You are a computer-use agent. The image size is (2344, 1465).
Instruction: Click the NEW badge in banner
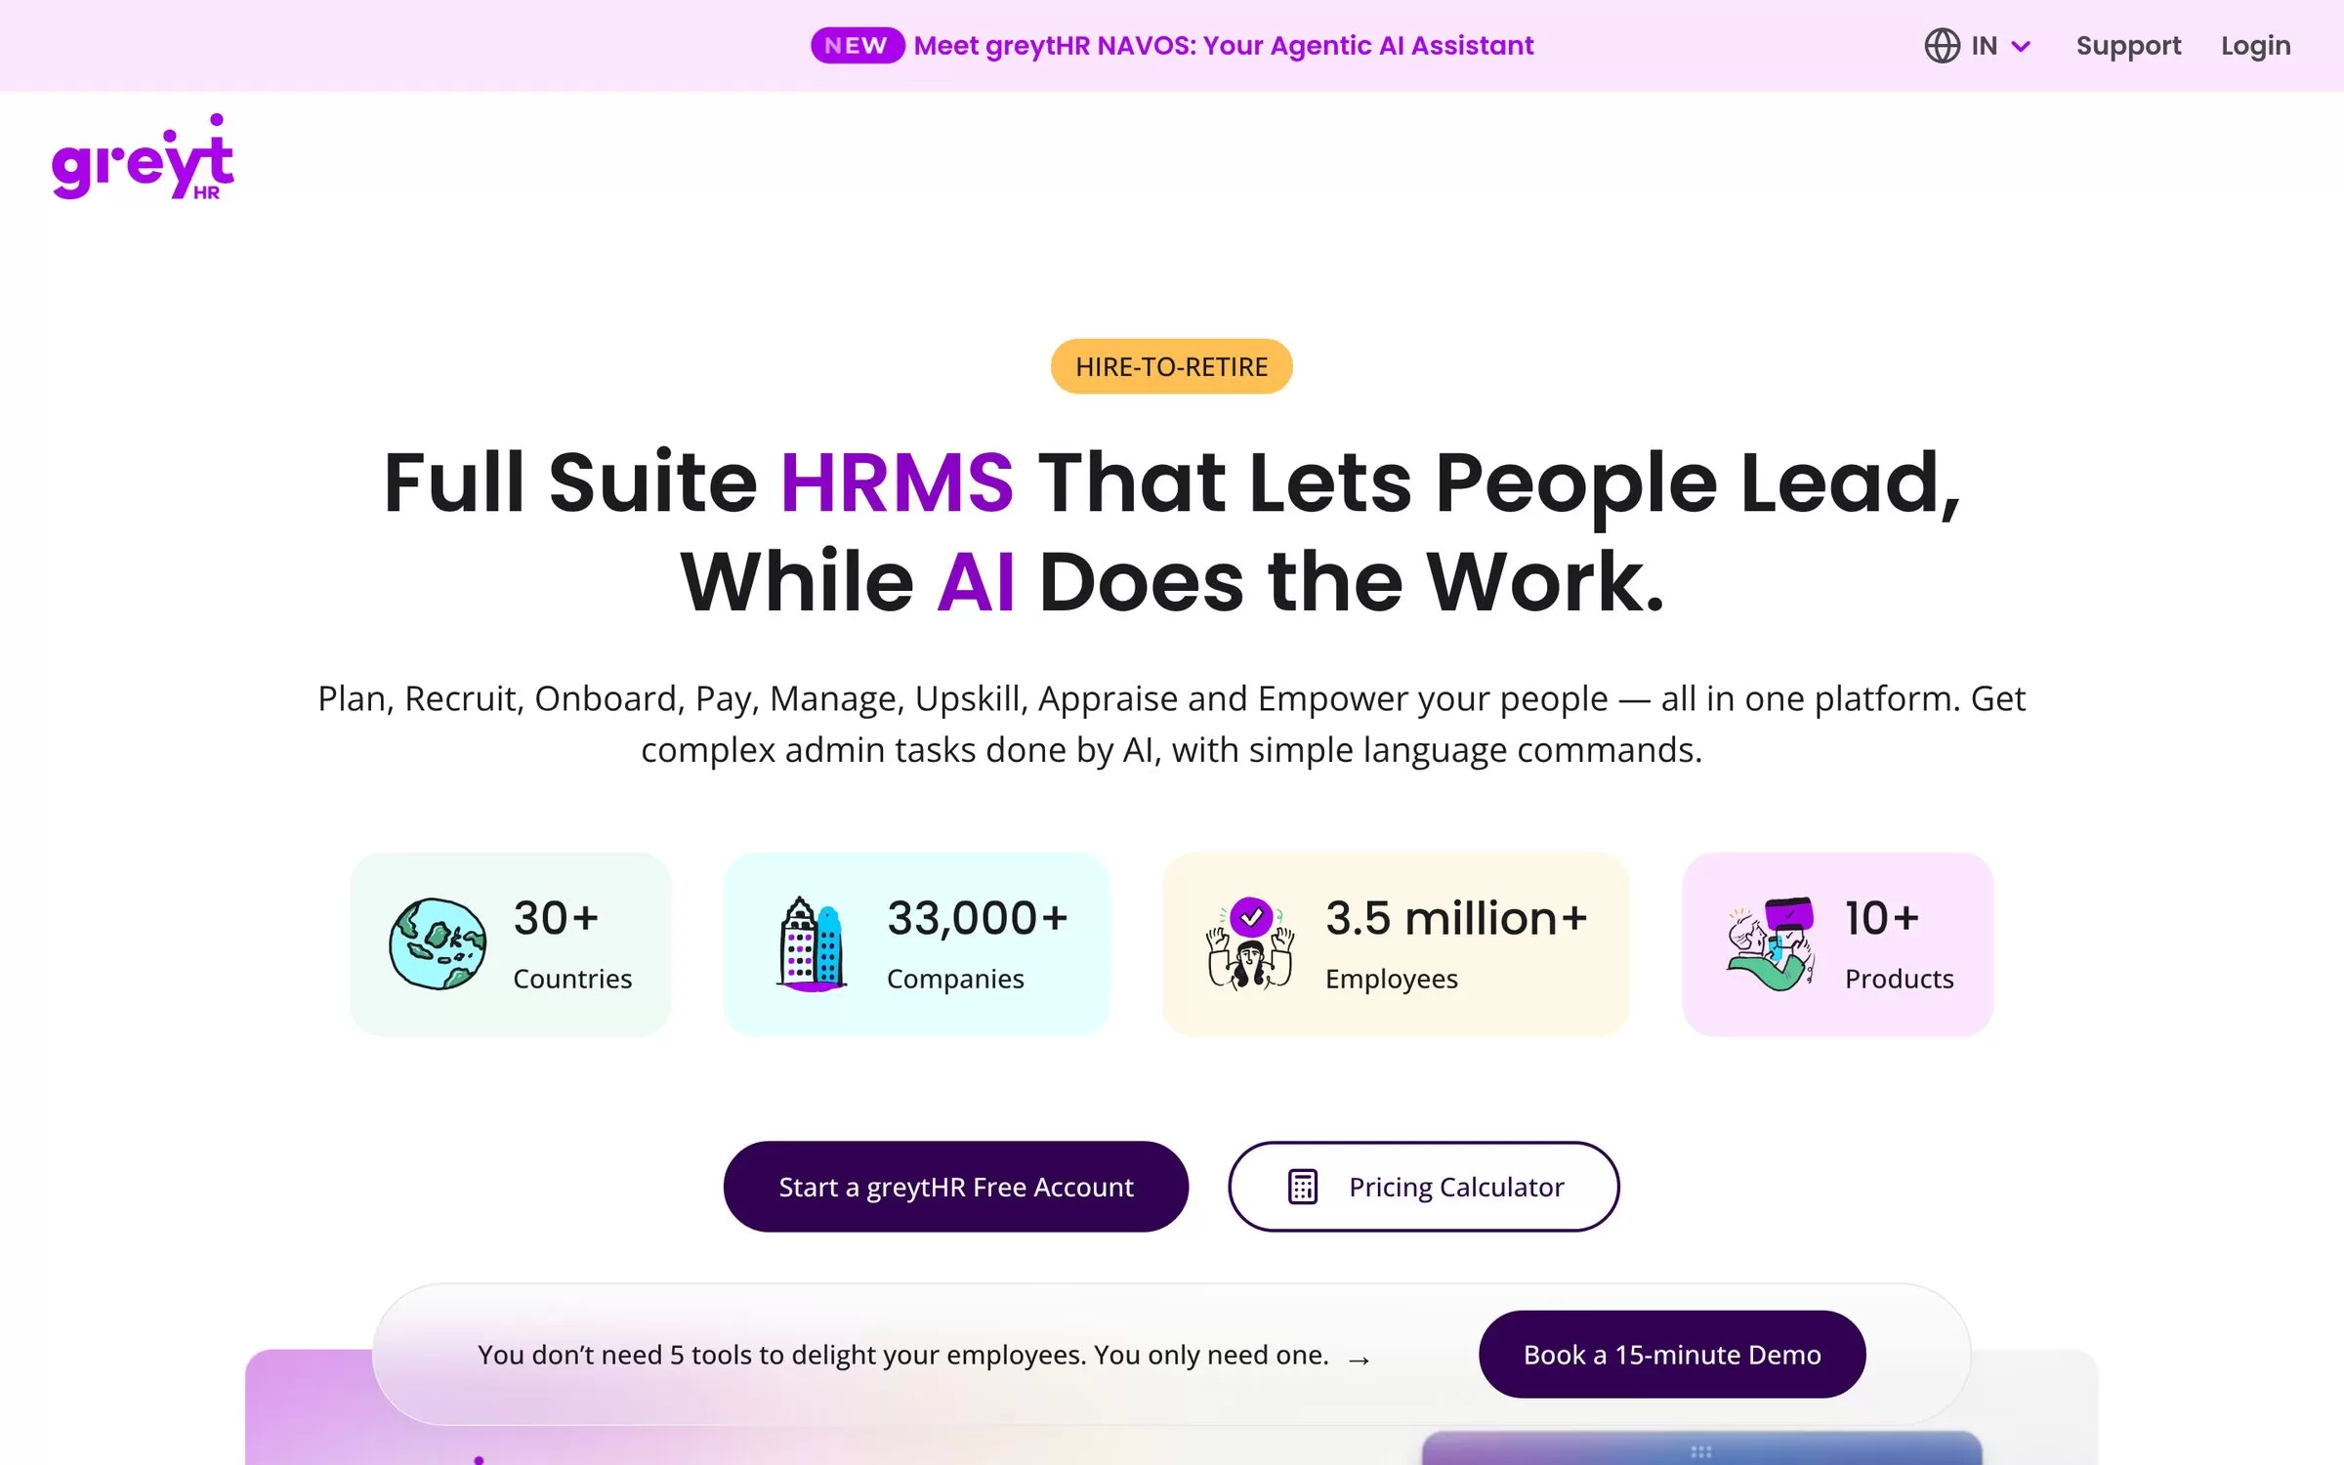tap(857, 46)
